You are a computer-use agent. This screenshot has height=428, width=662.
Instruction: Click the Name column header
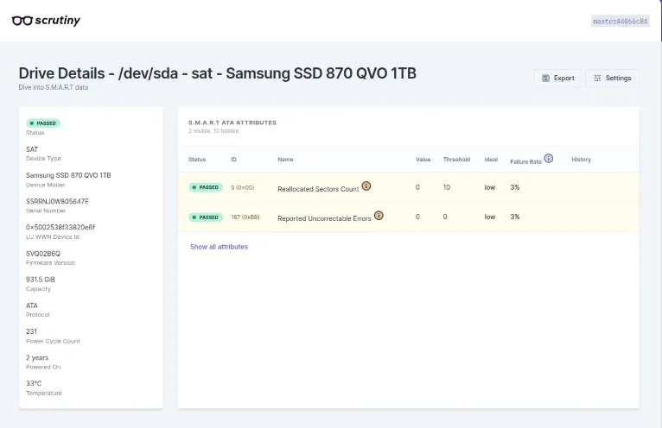[285, 160]
